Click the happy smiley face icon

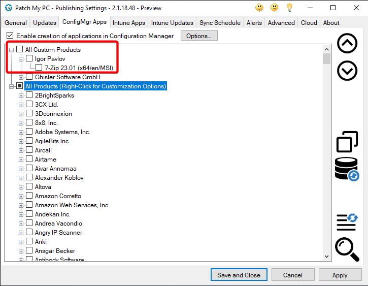pos(259,8)
